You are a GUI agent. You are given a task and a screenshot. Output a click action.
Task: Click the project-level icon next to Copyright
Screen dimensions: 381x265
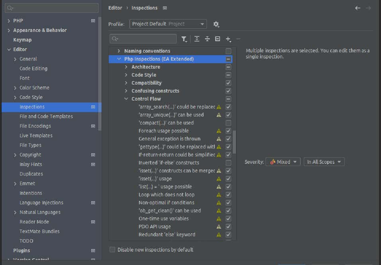(93, 155)
